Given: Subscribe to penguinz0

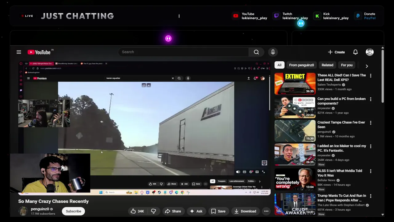Looking at the screenshot, I should click(x=73, y=211).
